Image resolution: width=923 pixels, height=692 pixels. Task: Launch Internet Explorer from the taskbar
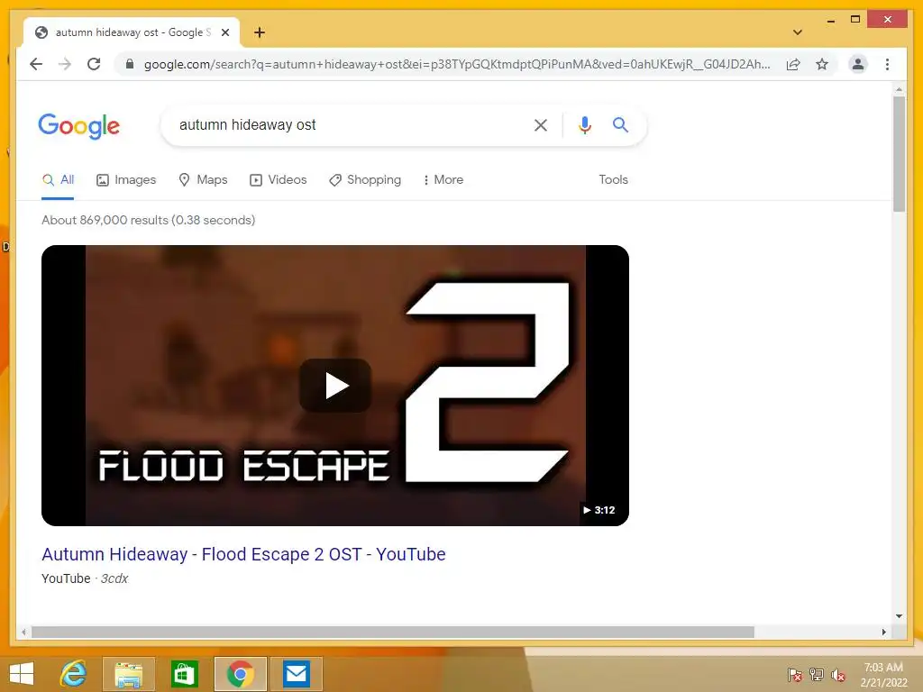click(73, 674)
